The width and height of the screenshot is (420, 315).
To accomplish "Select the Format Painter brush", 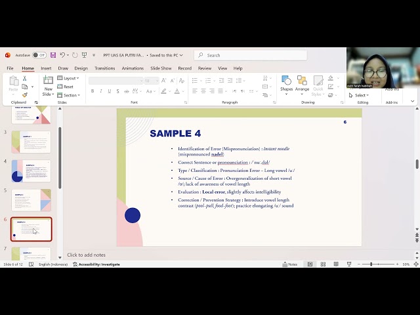I will point(25,94).
